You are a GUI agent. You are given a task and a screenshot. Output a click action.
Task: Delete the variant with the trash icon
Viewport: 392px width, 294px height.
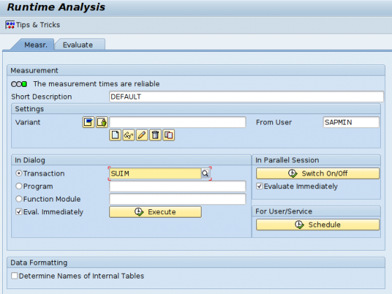tap(155, 135)
